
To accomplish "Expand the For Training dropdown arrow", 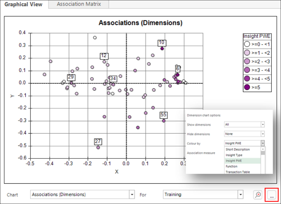I will click(241, 195).
